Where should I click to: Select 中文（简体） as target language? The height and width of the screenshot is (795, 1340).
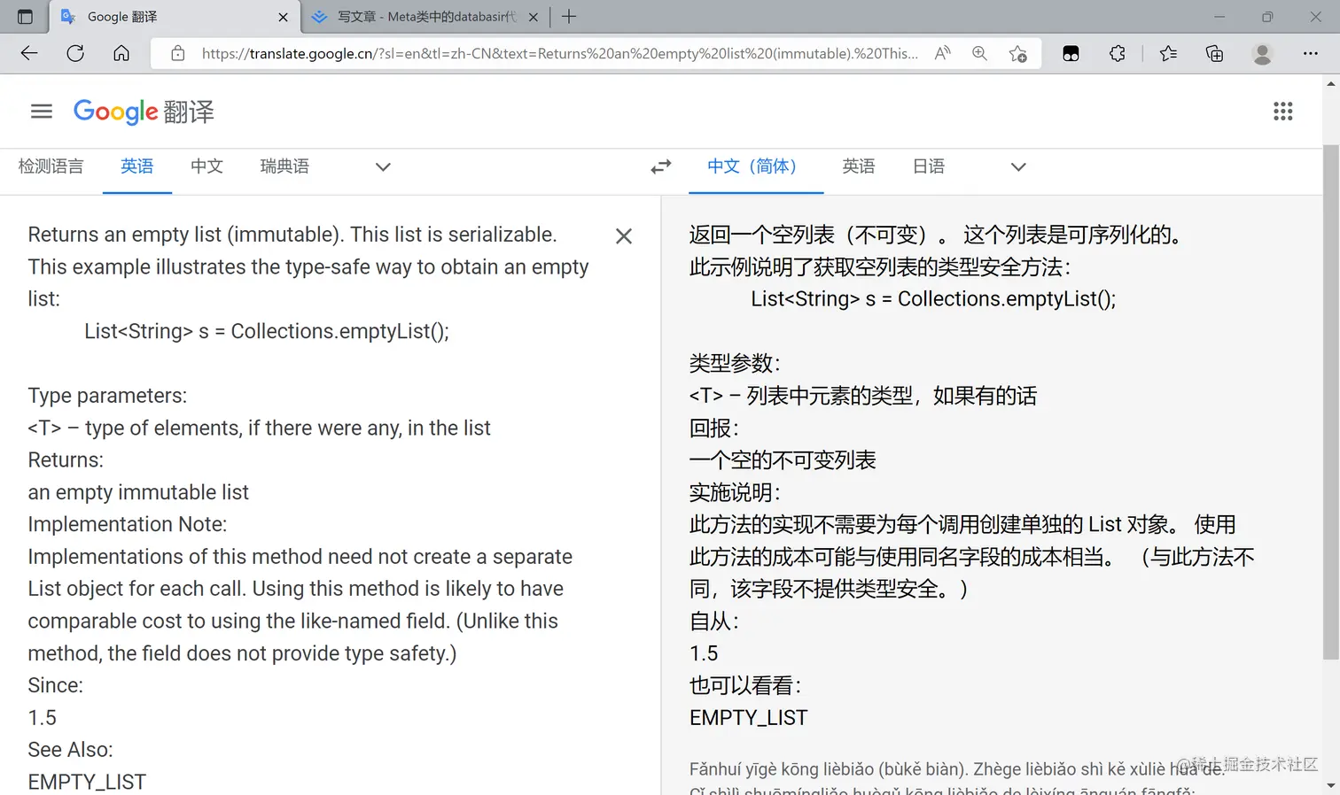756,166
